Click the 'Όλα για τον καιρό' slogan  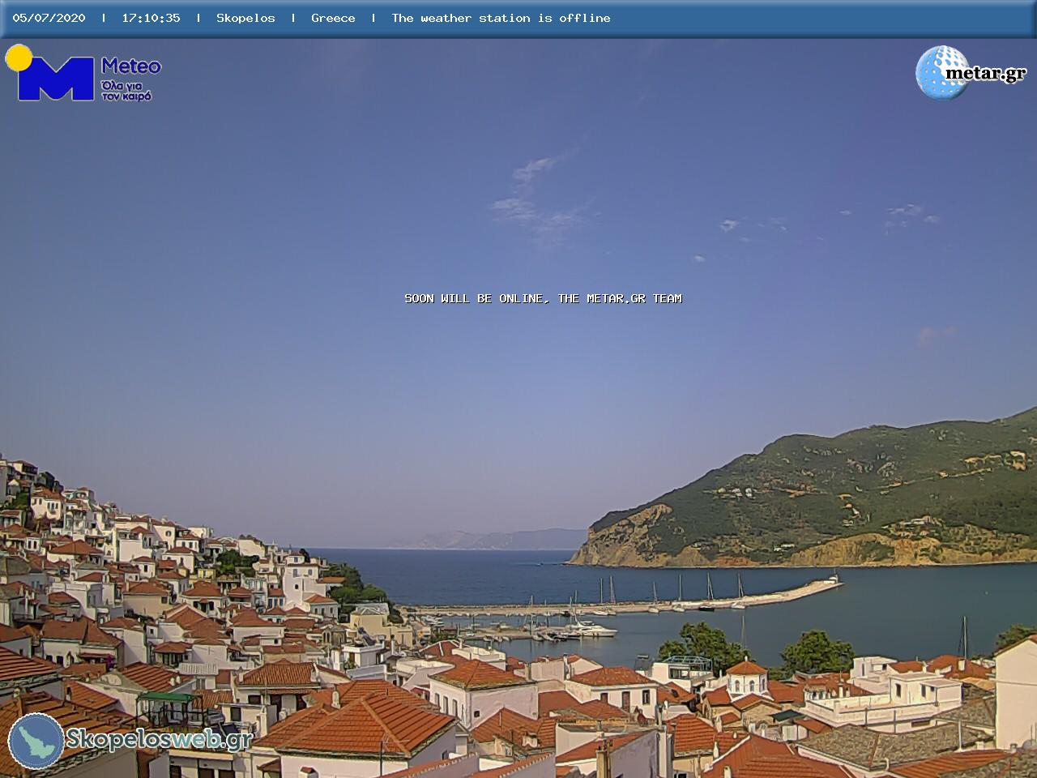[126, 90]
